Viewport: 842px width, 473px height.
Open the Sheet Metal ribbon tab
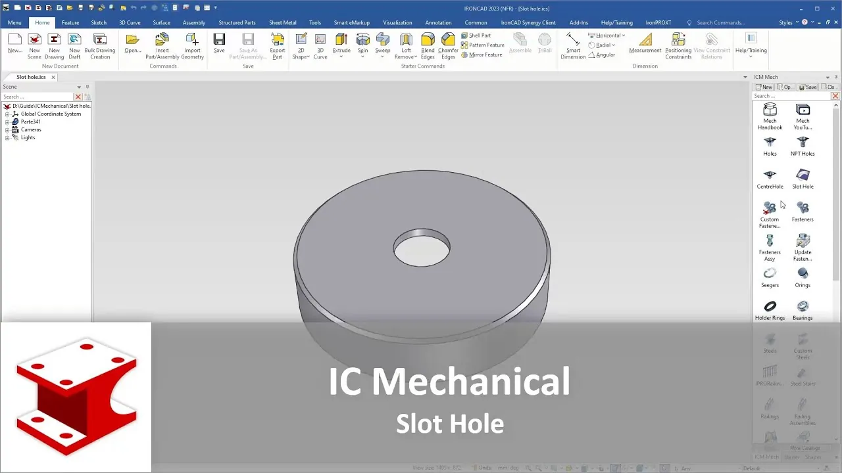click(x=283, y=22)
